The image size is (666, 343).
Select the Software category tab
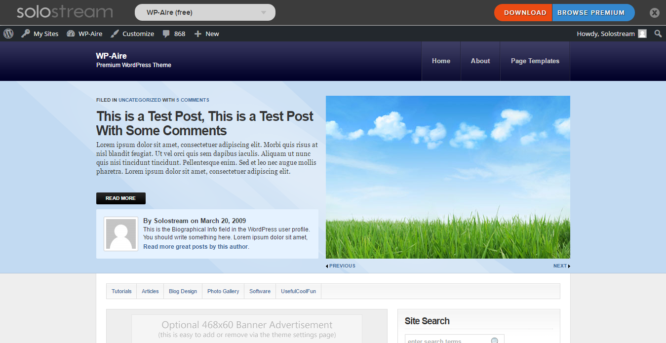tap(260, 291)
